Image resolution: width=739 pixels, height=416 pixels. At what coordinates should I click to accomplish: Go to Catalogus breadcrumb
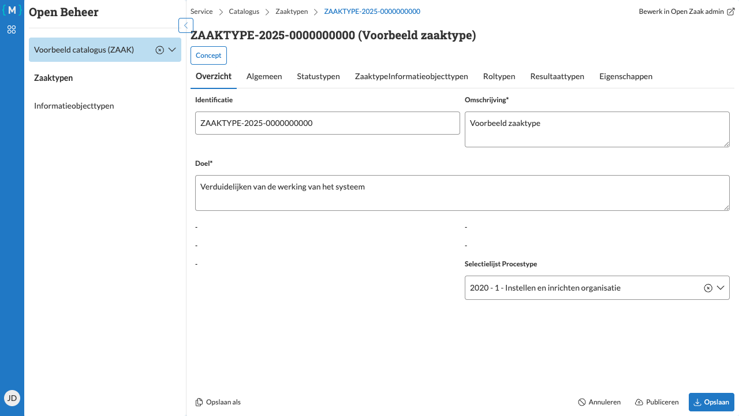pyautogui.click(x=244, y=12)
